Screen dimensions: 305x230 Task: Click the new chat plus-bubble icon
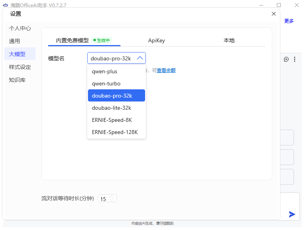[286, 59]
